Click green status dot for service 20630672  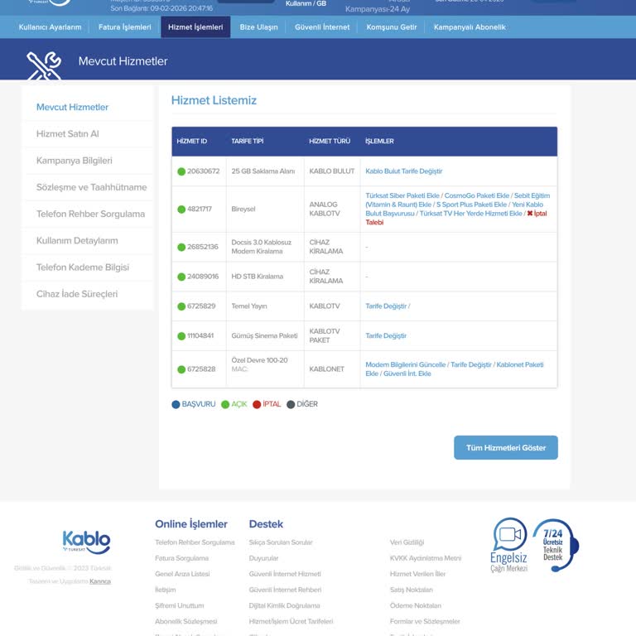click(181, 171)
